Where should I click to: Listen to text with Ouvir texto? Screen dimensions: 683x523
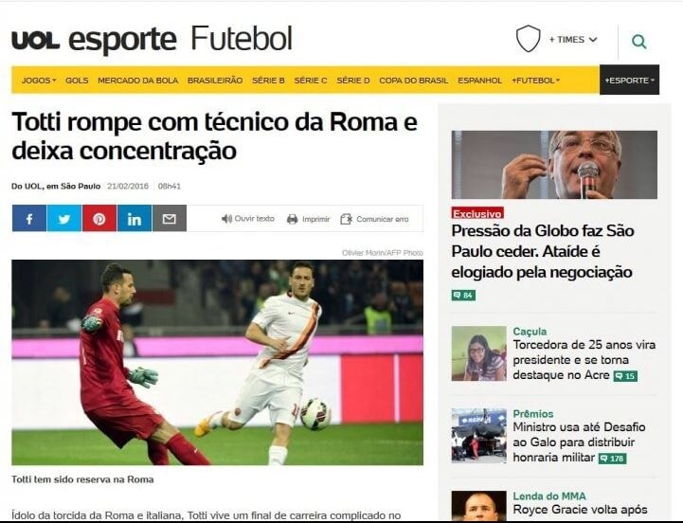(x=248, y=219)
